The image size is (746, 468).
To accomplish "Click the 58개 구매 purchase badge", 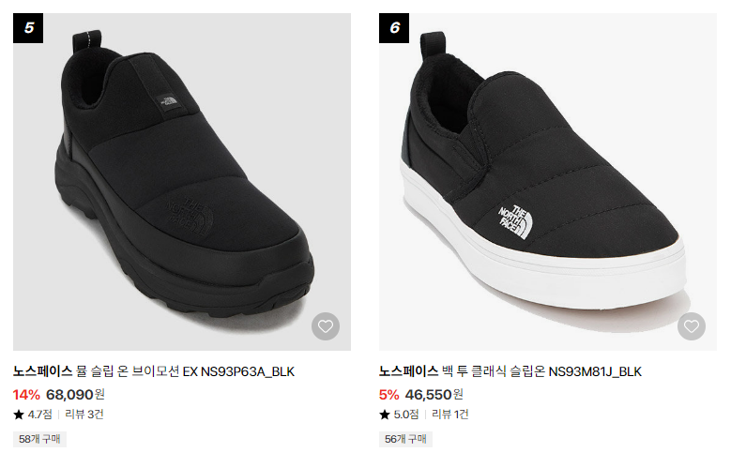I will point(39,438).
